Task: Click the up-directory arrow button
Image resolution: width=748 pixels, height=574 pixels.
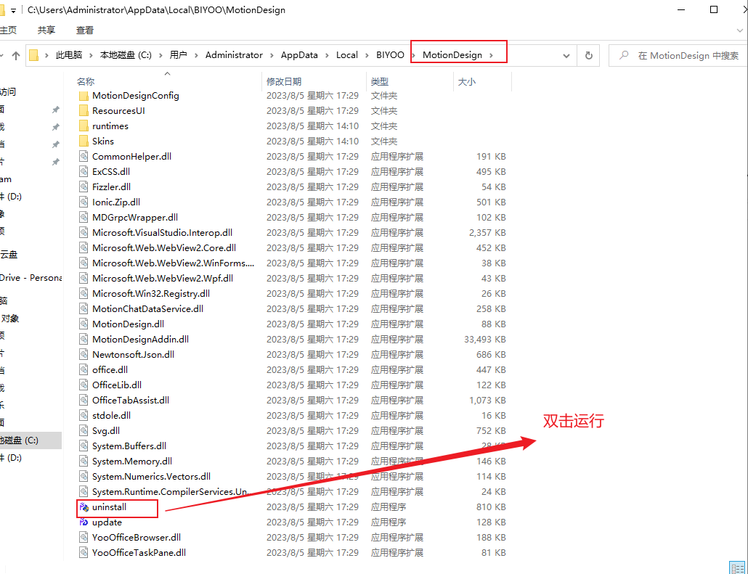Action: pos(15,56)
